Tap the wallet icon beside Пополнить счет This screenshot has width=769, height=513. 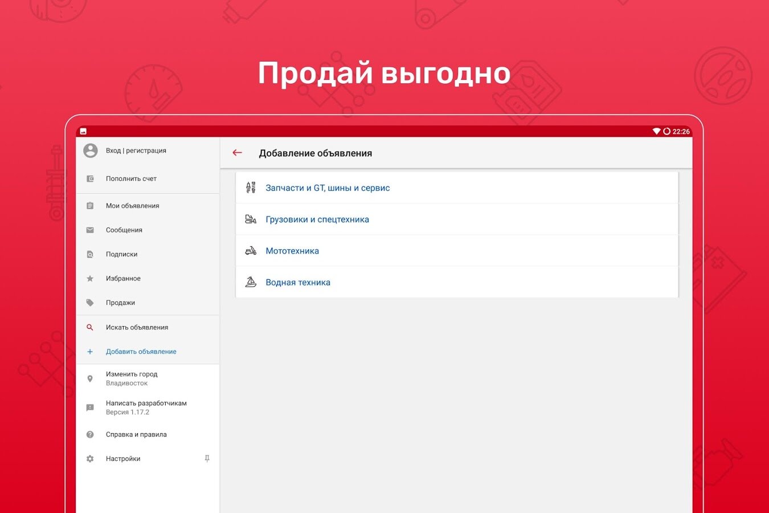tap(90, 178)
